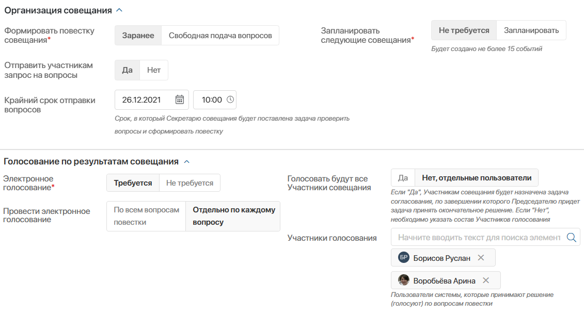Set electronic voting to Не требуется

pyautogui.click(x=190, y=183)
